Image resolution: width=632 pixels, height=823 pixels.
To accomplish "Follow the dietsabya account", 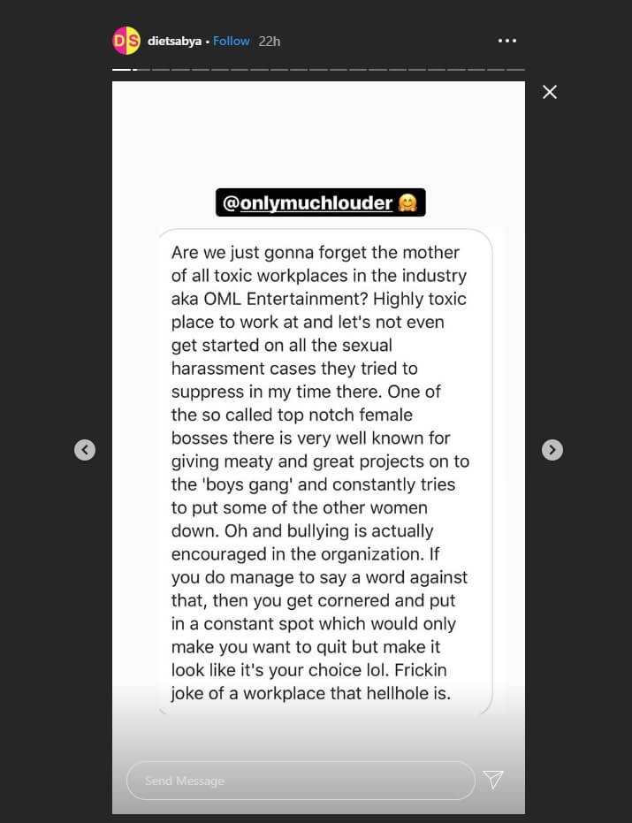I will coord(232,41).
